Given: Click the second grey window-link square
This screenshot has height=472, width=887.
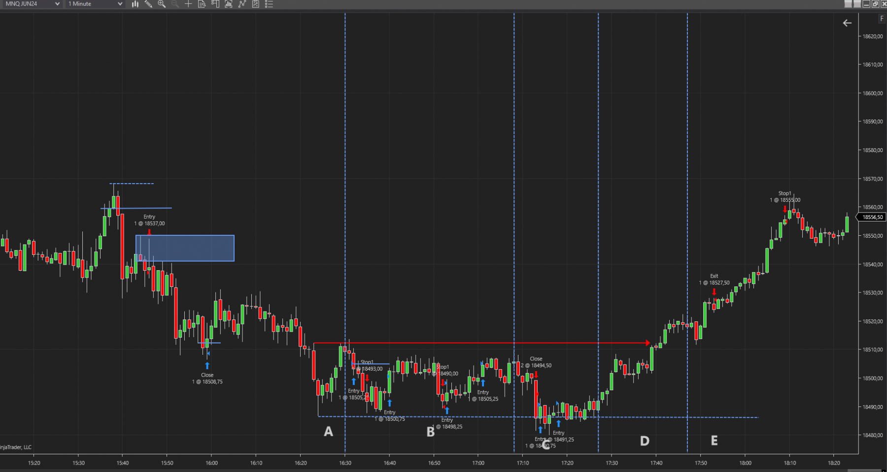Looking at the screenshot, I should [857, 4].
